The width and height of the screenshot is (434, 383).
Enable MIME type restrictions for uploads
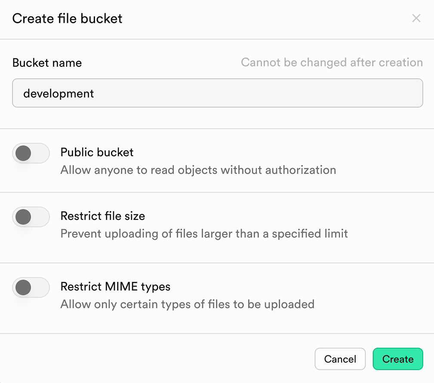coord(31,287)
